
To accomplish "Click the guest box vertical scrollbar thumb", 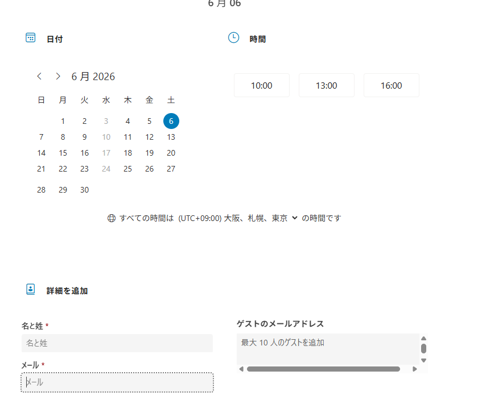I will click(x=424, y=348).
